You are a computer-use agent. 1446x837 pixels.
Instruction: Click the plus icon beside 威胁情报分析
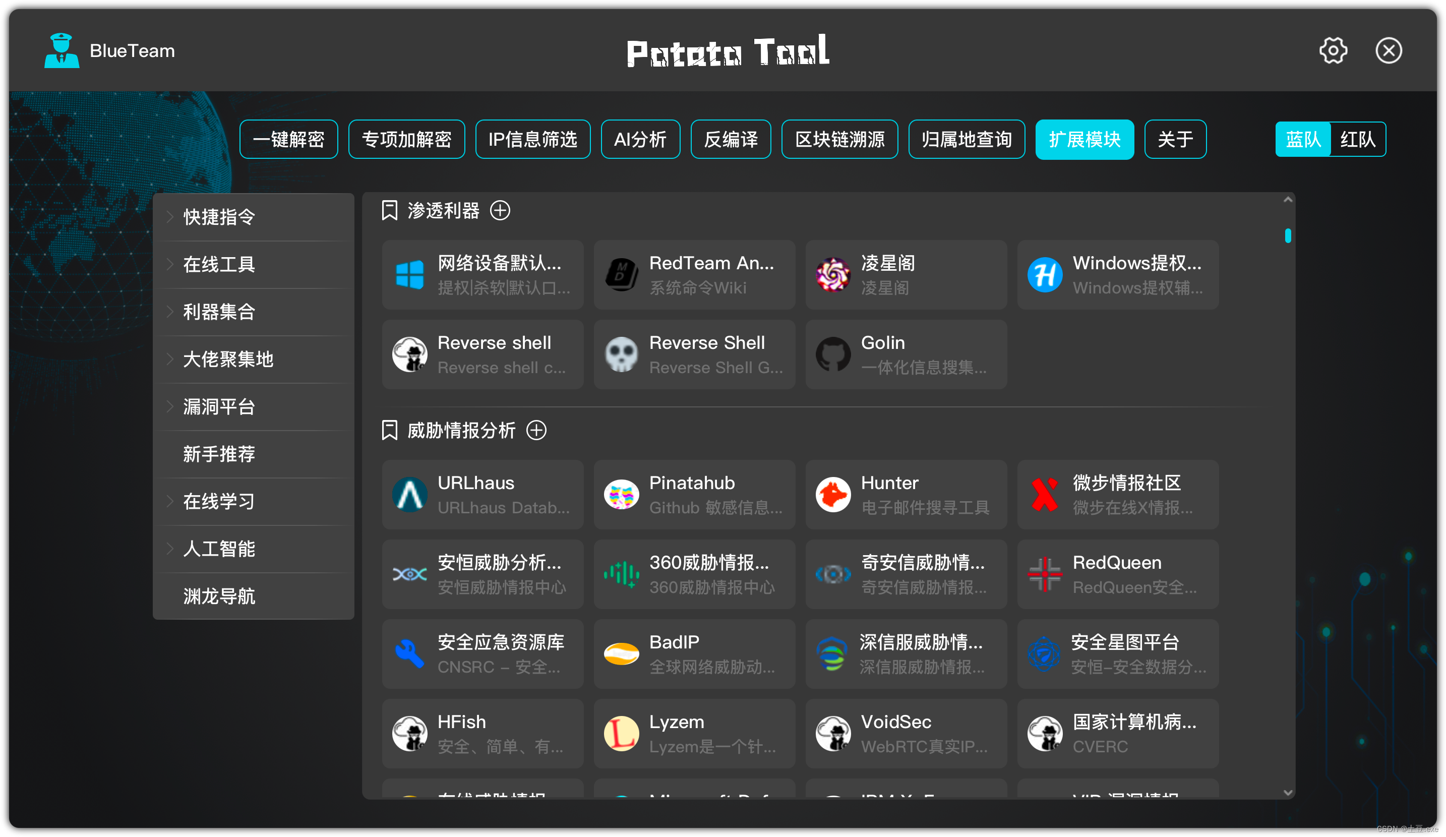536,430
